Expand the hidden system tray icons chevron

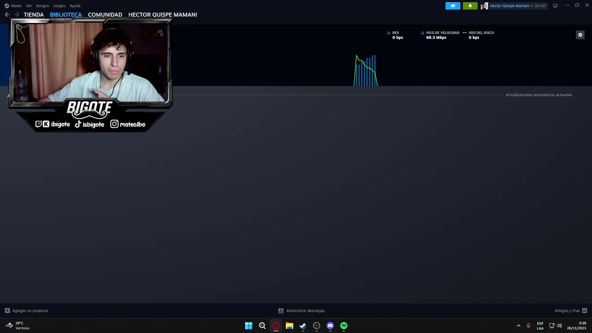point(518,326)
